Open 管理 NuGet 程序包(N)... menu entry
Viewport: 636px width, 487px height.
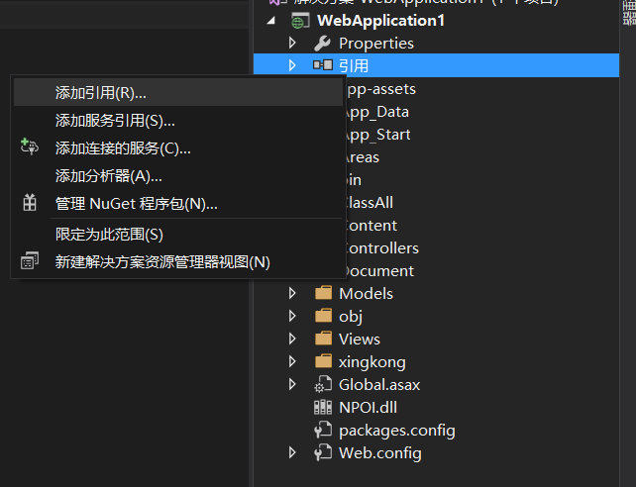pos(178,203)
